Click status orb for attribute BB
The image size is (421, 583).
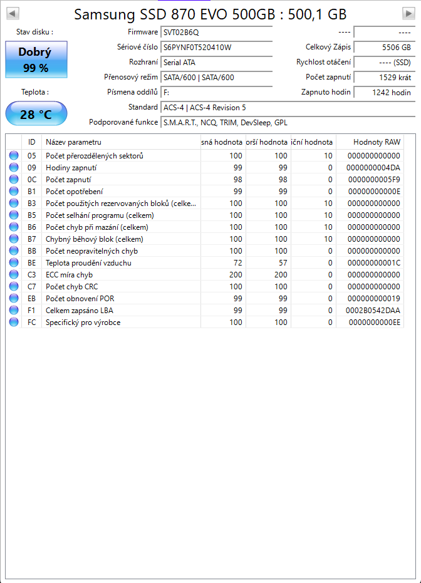coord(14,250)
